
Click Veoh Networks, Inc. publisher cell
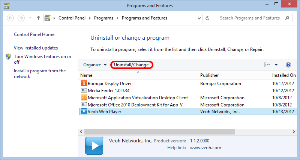click(220, 112)
